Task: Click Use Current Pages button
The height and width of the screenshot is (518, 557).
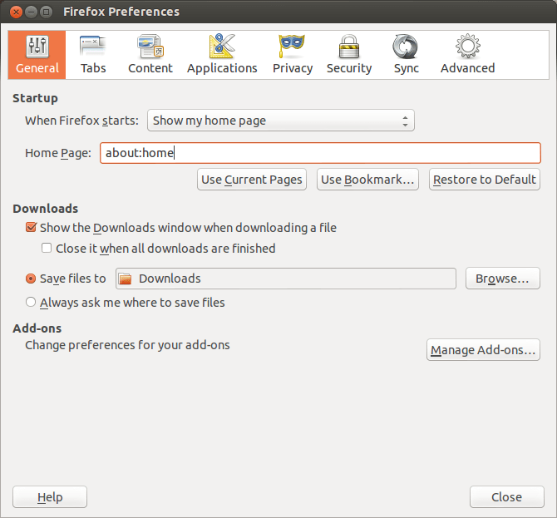Action: point(252,180)
